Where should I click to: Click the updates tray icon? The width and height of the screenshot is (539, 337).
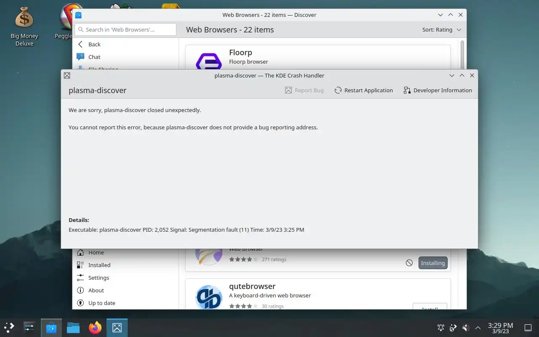pos(453,327)
